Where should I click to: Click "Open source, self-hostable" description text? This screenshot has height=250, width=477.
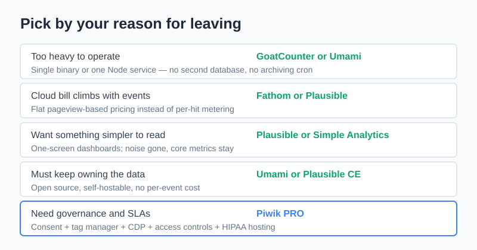[82, 187]
